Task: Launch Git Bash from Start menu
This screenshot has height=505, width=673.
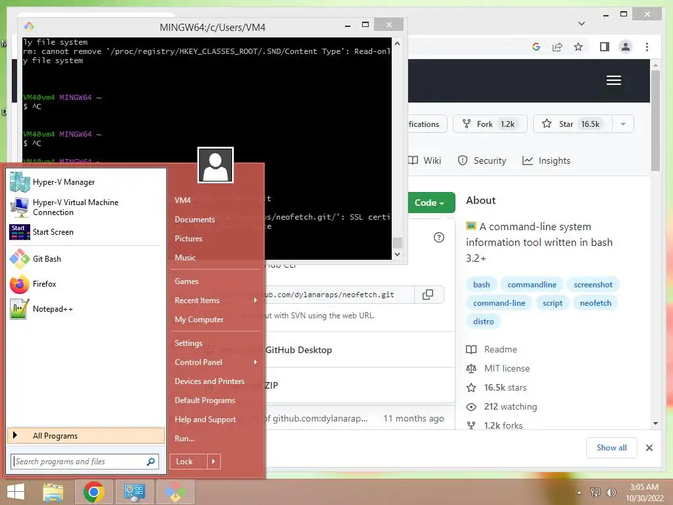Action: pos(85,259)
